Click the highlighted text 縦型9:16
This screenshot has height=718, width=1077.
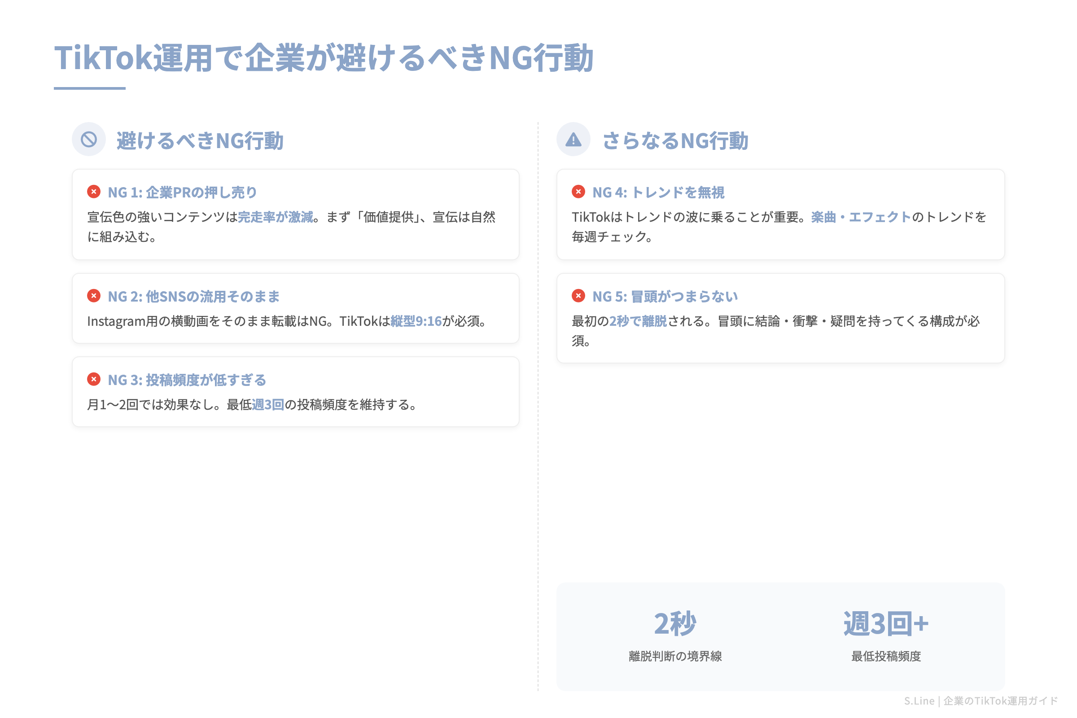click(x=416, y=322)
